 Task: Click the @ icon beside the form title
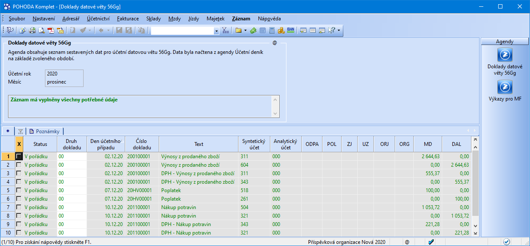pyautogui.click(x=275, y=43)
